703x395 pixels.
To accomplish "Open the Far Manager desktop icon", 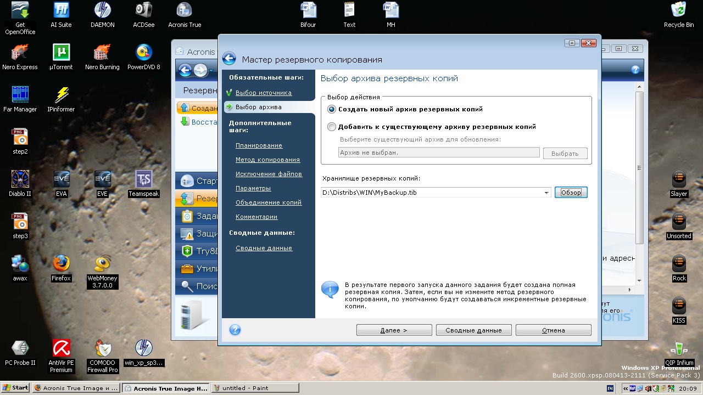I will click(20, 95).
